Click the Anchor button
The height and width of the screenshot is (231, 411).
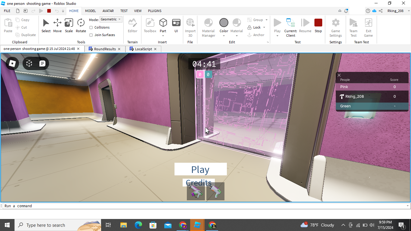pos(256,35)
